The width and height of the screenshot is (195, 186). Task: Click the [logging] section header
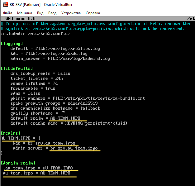click(12, 43)
